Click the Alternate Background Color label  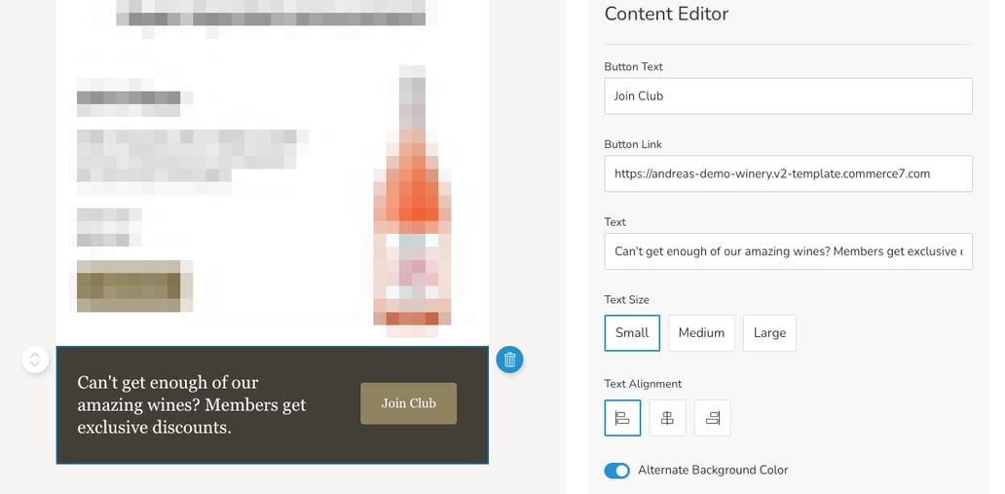coord(713,471)
